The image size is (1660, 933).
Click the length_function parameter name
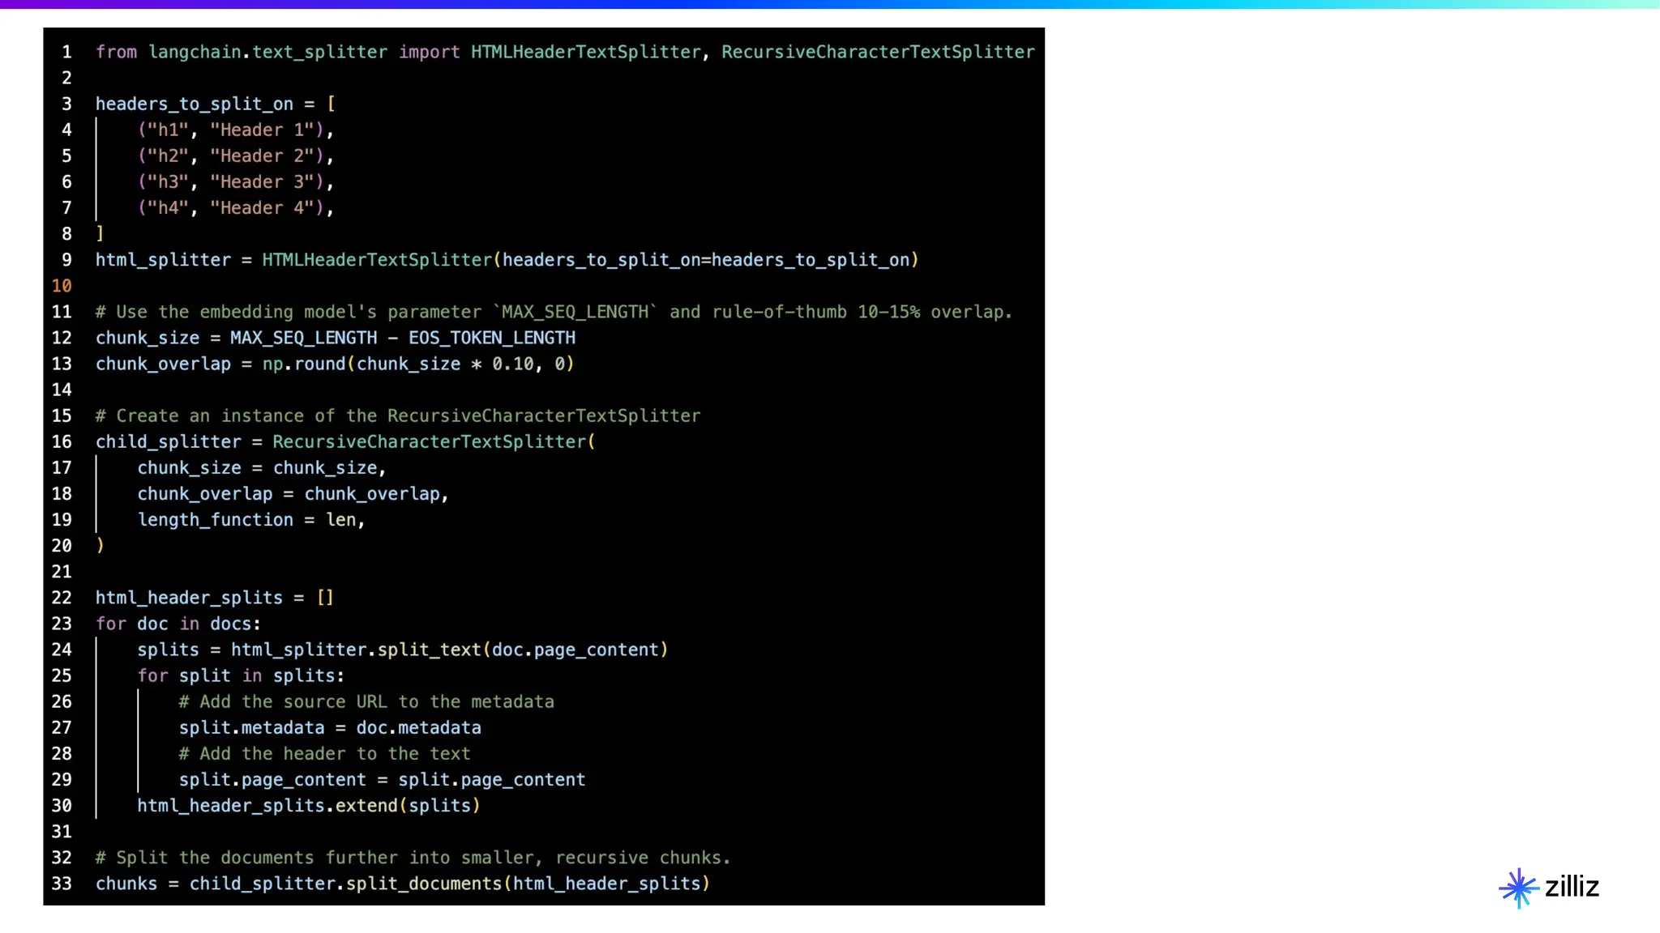pyautogui.click(x=215, y=520)
